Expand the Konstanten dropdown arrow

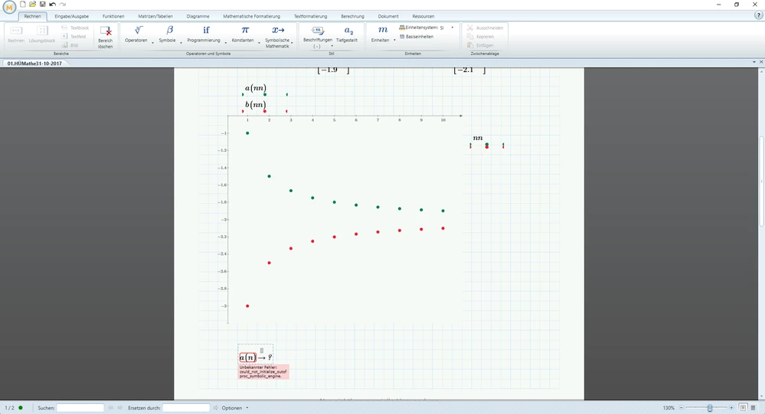pyautogui.click(x=259, y=43)
